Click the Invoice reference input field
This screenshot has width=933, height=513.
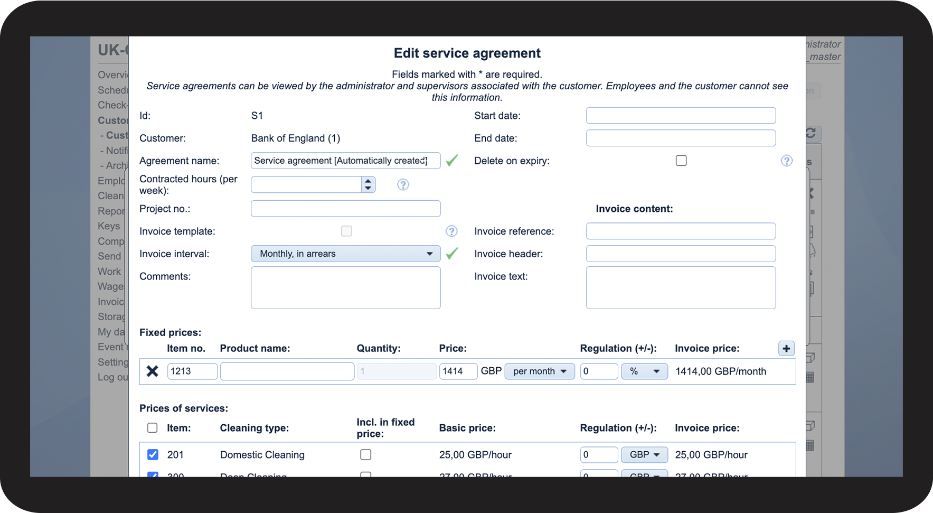680,231
